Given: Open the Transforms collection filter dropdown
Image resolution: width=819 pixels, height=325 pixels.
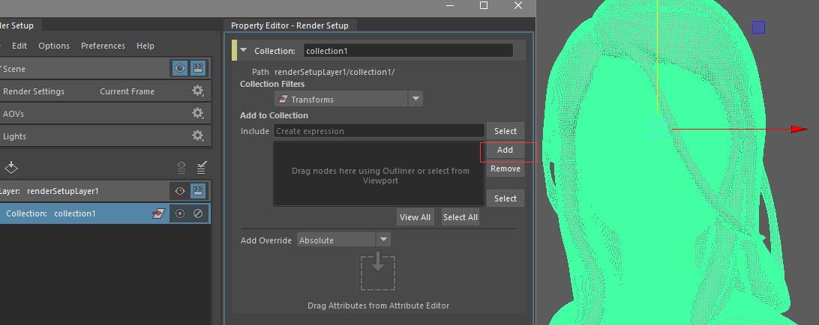Looking at the screenshot, I should coord(415,99).
